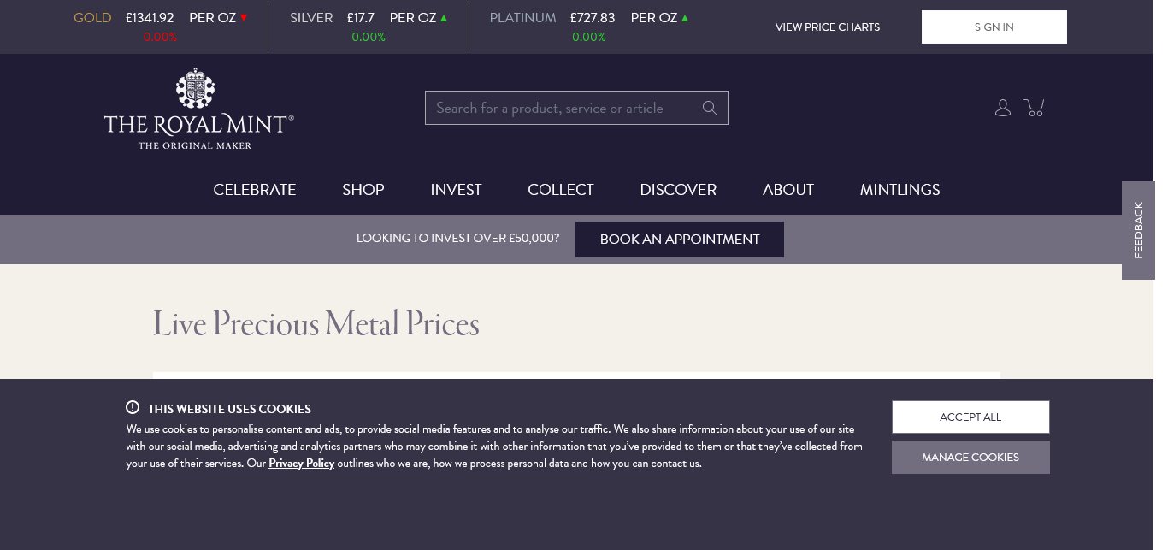Follow the Privacy Policy link

coord(301,464)
